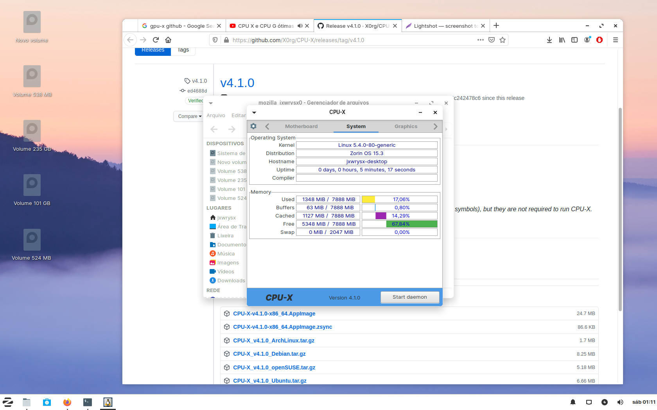Open Vídeos folder in sidebar

tap(226, 272)
